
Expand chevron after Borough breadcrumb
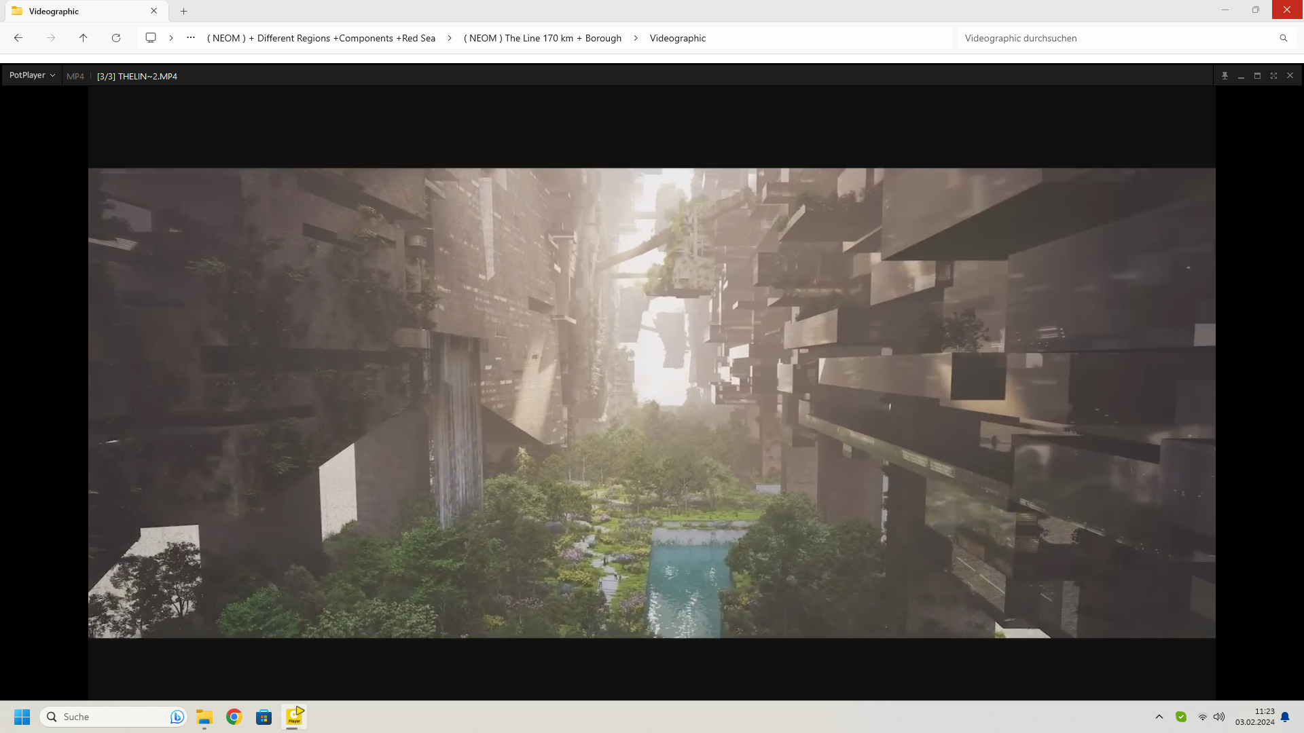coord(636,38)
